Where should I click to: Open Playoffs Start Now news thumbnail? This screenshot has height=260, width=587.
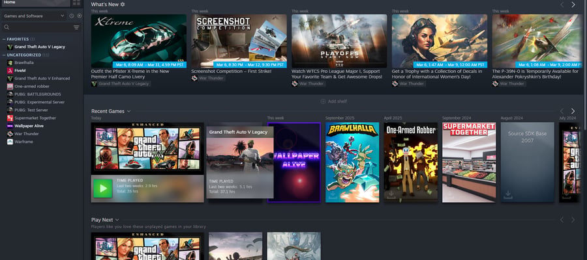(x=339, y=41)
